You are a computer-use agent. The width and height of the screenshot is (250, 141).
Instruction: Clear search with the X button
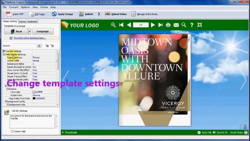pos(39,46)
